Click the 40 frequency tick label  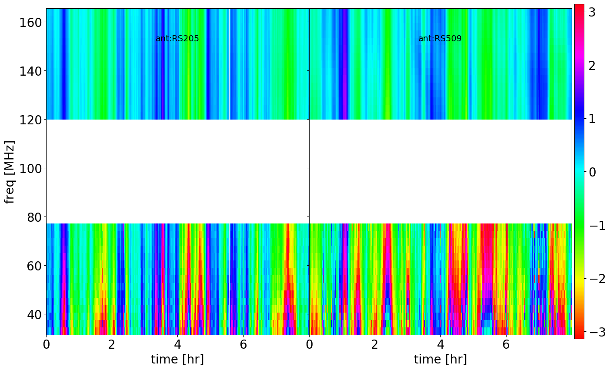(34, 314)
